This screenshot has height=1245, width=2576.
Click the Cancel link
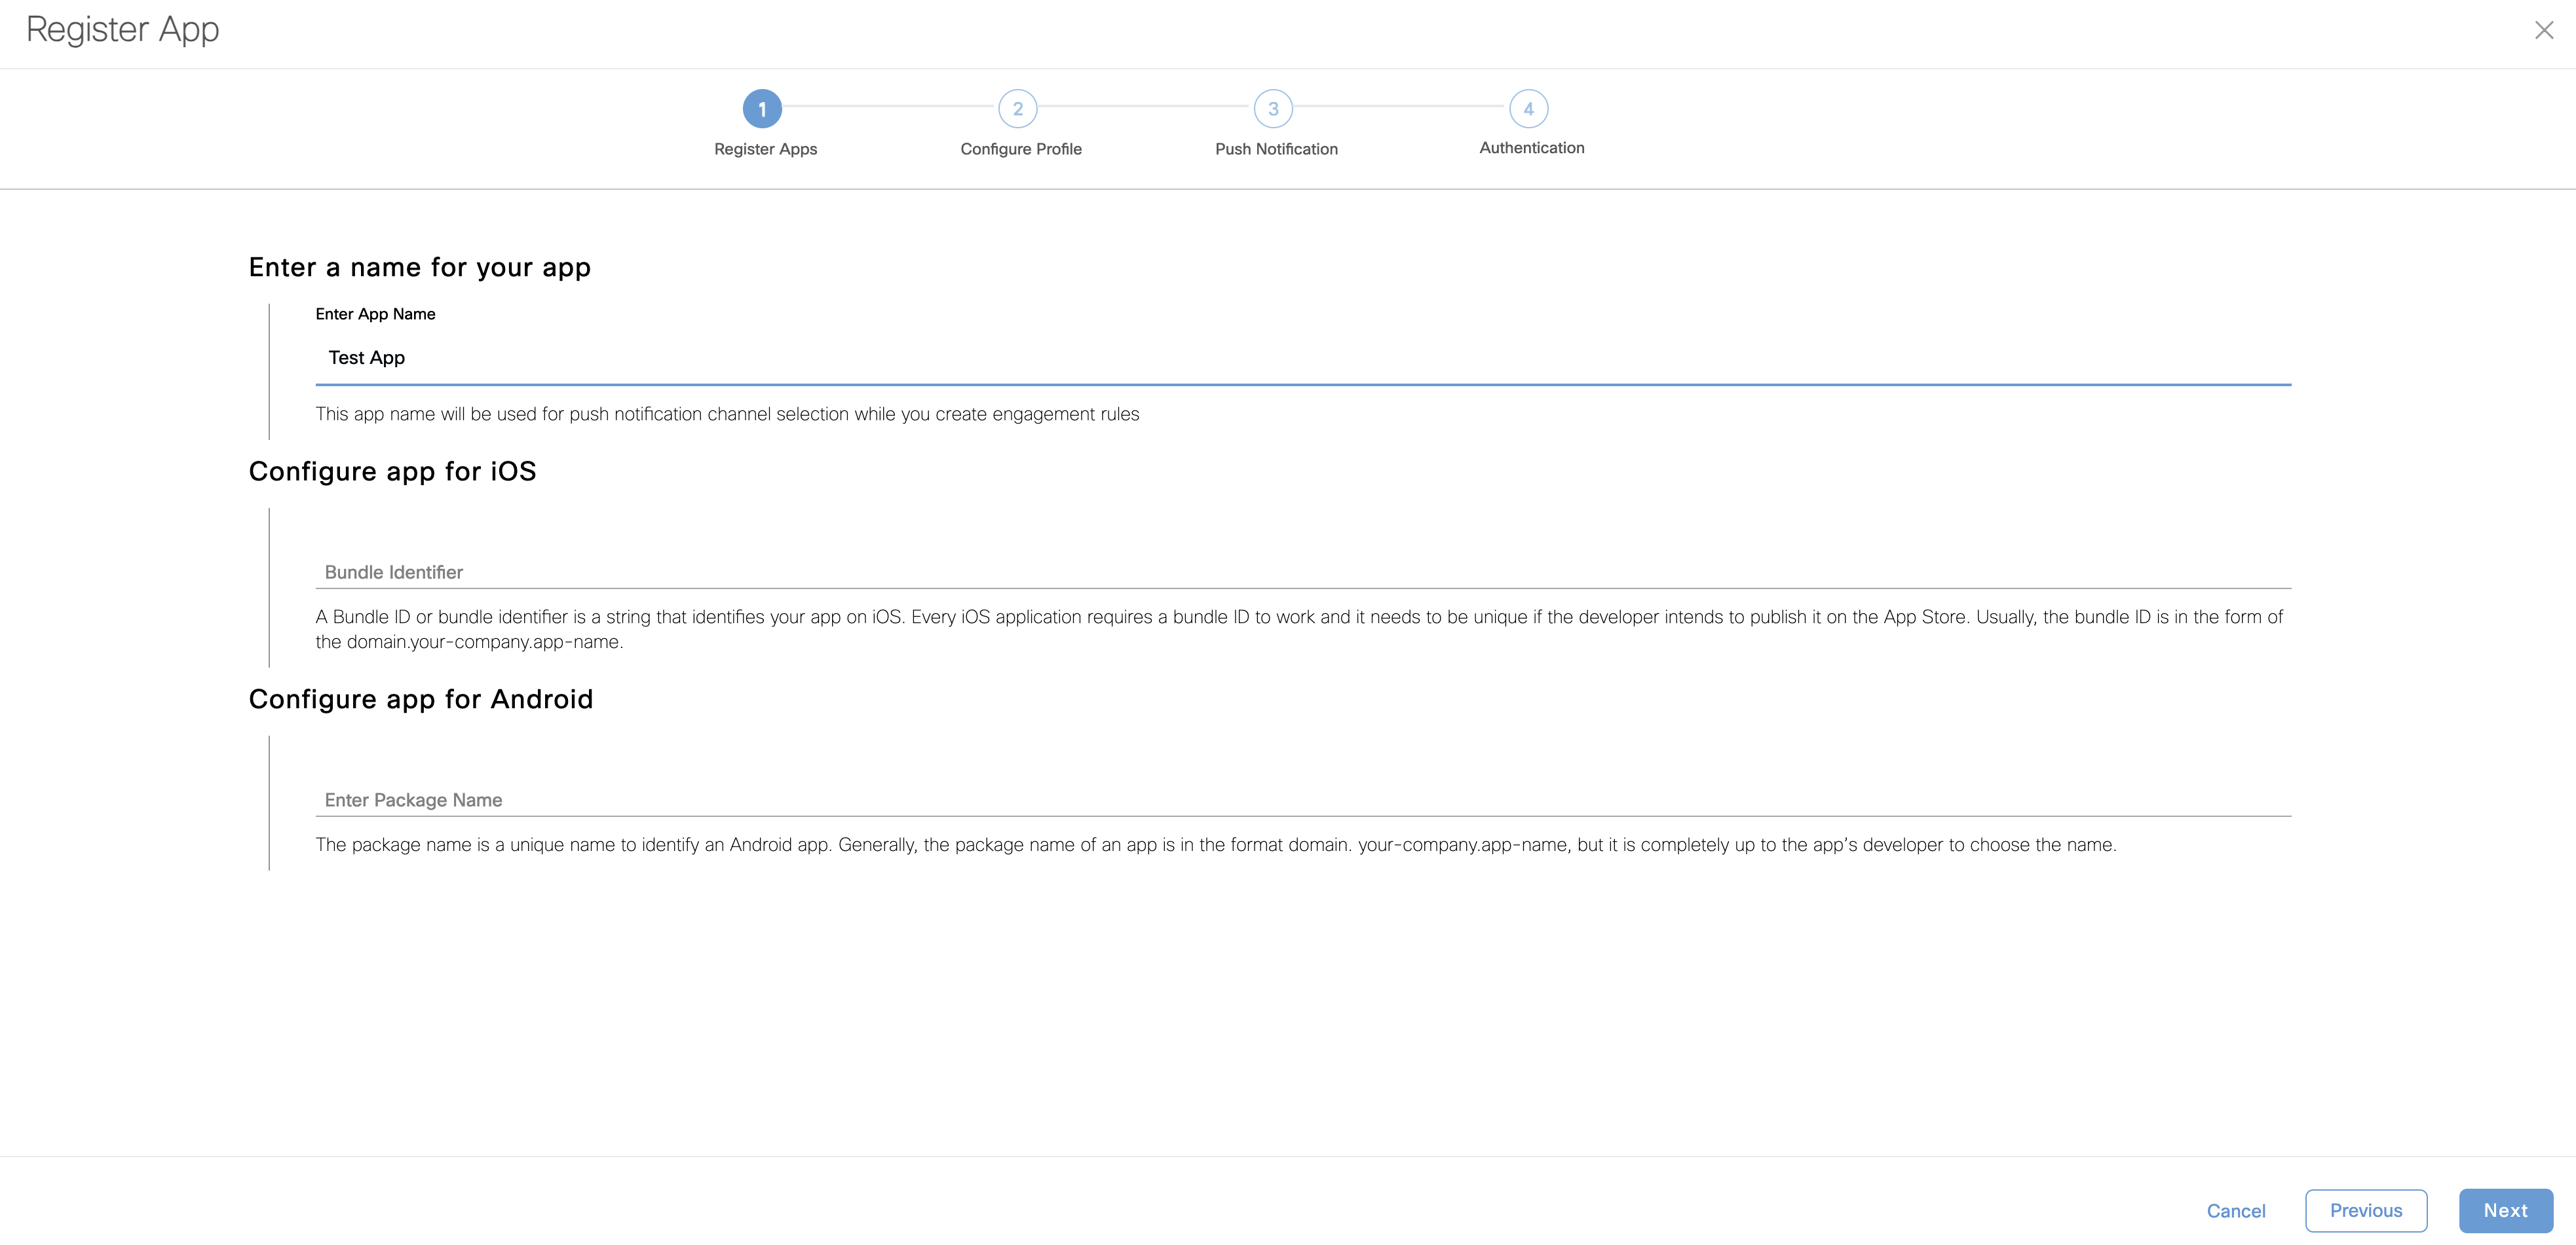pyautogui.click(x=2235, y=1211)
